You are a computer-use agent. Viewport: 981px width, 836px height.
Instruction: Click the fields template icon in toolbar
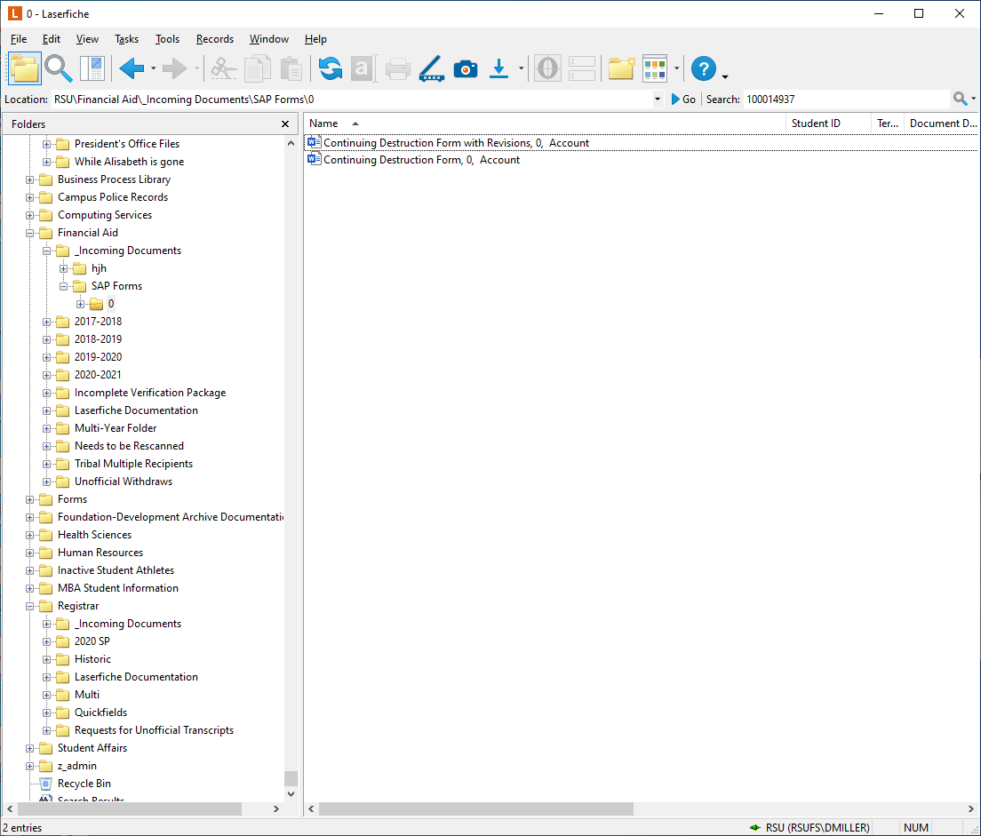[x=582, y=68]
